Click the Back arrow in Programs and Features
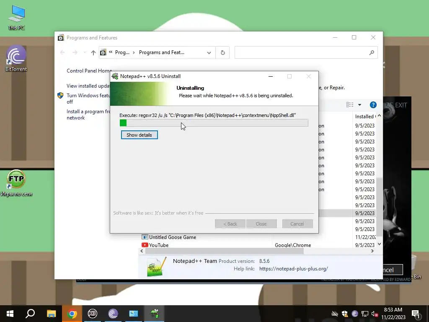Image resolution: width=429 pixels, height=322 pixels. click(x=62, y=52)
